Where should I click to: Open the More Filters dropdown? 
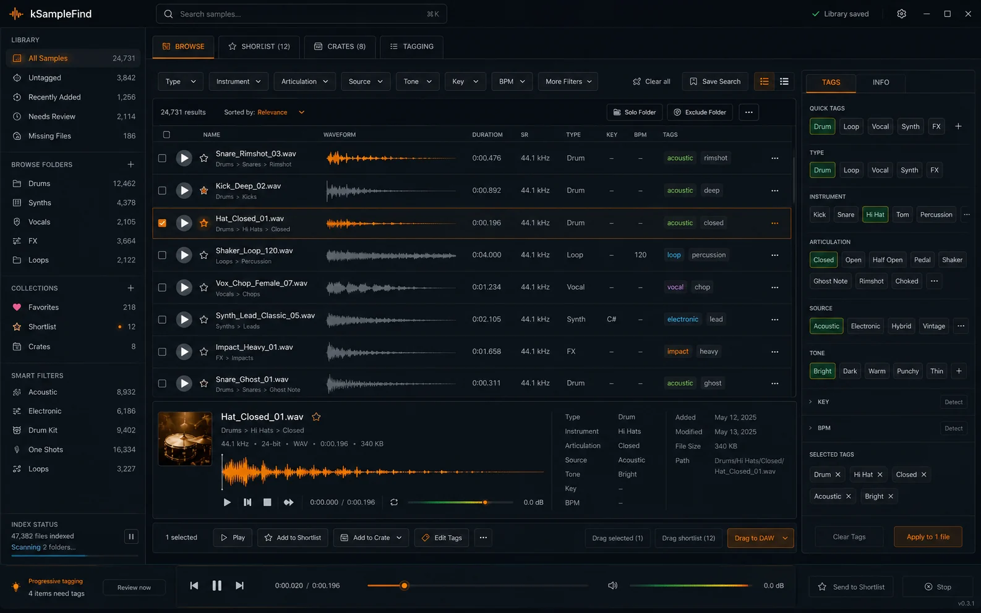pyautogui.click(x=568, y=82)
